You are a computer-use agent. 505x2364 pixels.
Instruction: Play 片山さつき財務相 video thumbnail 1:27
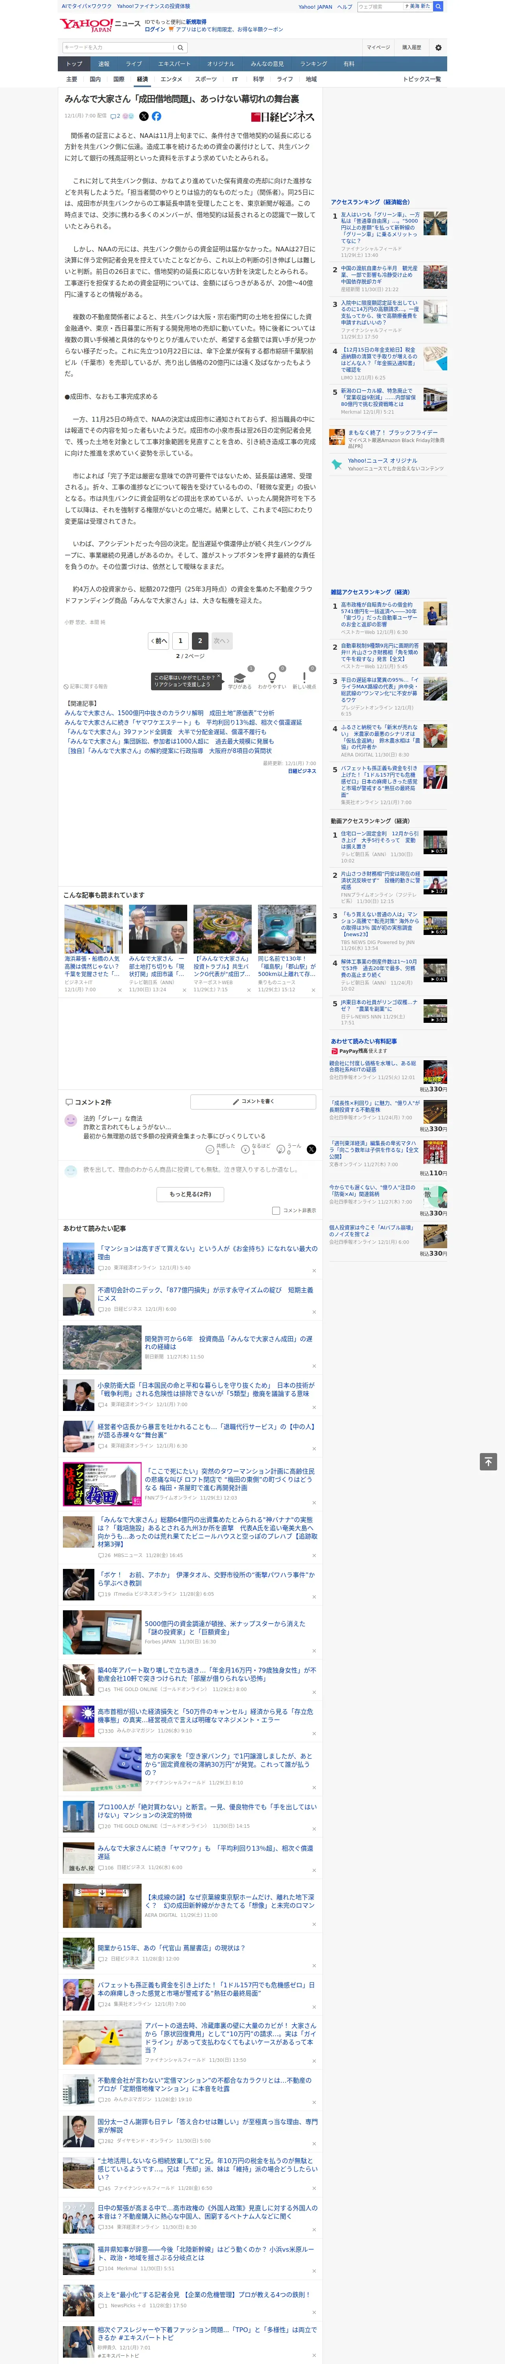435,883
